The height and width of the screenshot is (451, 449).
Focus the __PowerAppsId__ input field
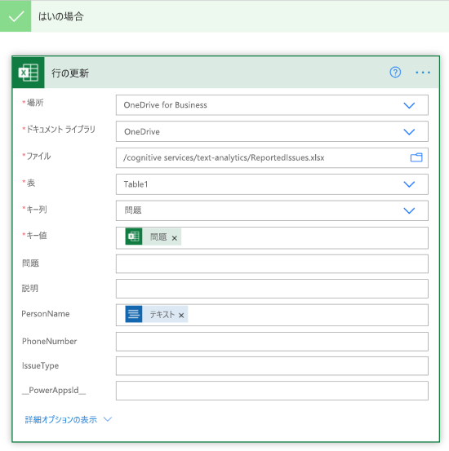(272, 391)
